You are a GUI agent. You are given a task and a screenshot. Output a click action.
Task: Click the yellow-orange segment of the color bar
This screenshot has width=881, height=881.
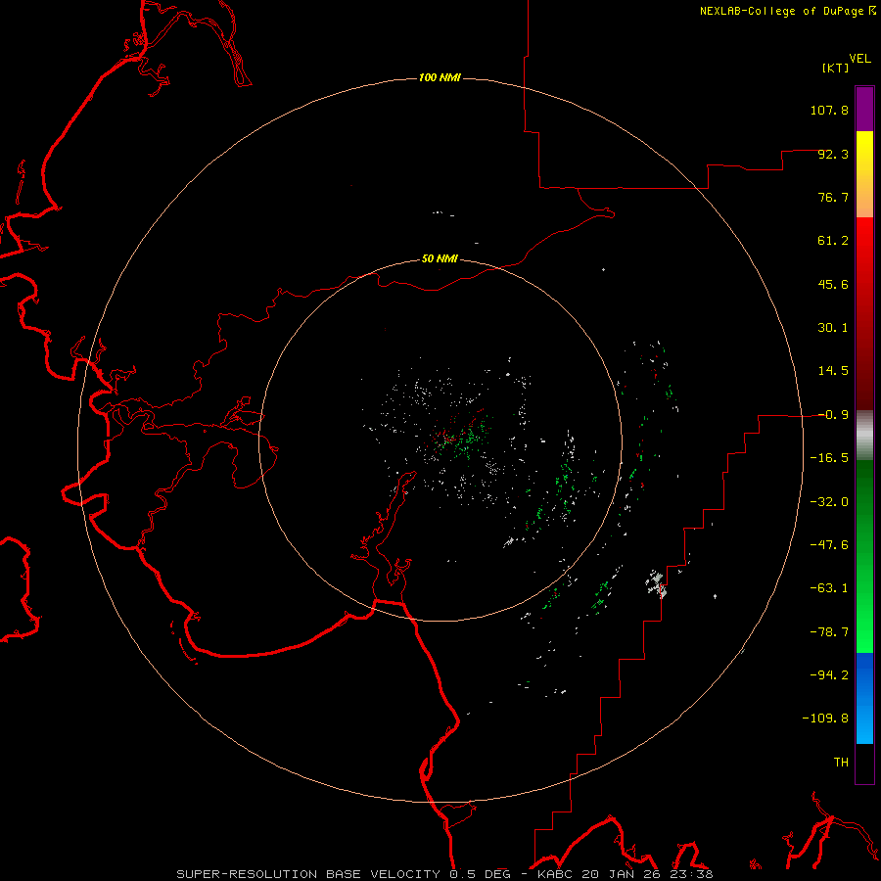(864, 174)
